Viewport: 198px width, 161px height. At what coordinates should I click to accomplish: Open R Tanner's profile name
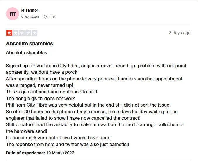(30, 10)
